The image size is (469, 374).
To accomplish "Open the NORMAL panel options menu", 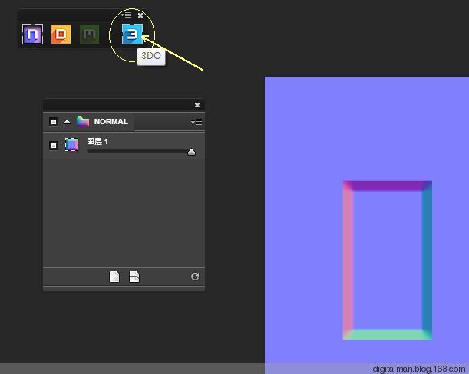I will click(197, 122).
